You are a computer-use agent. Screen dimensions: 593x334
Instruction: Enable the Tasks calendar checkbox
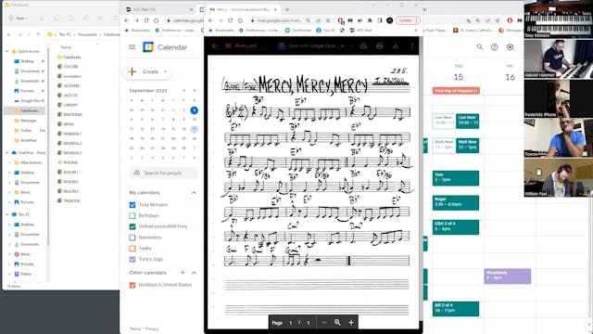[132, 249]
